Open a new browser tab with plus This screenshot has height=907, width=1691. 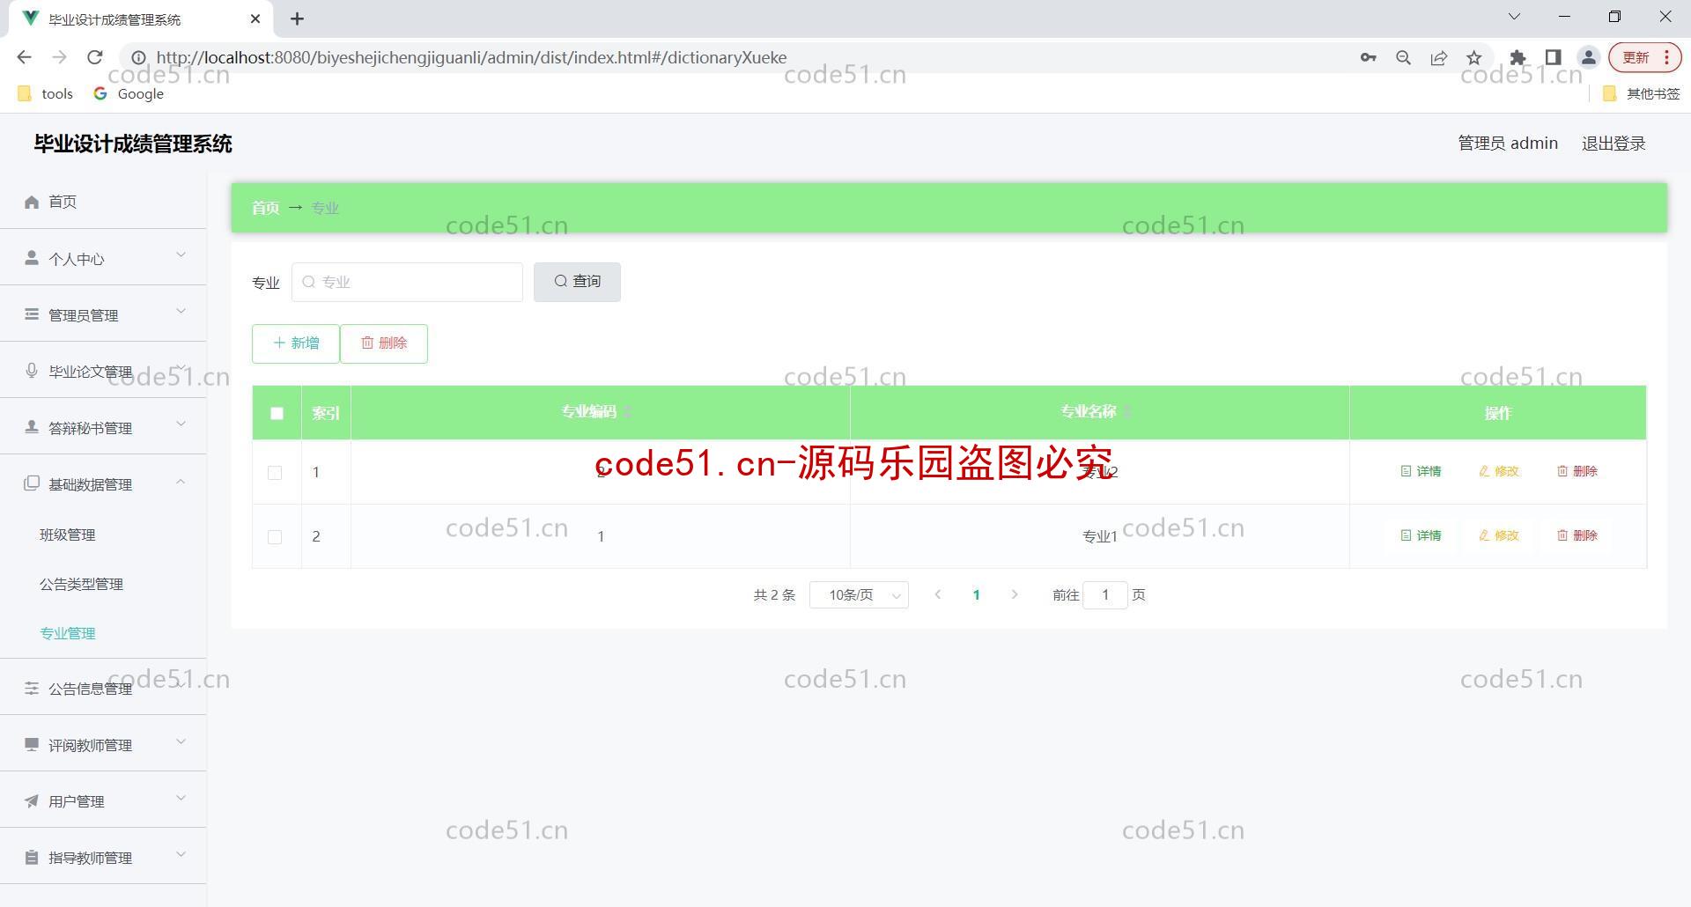point(298,18)
